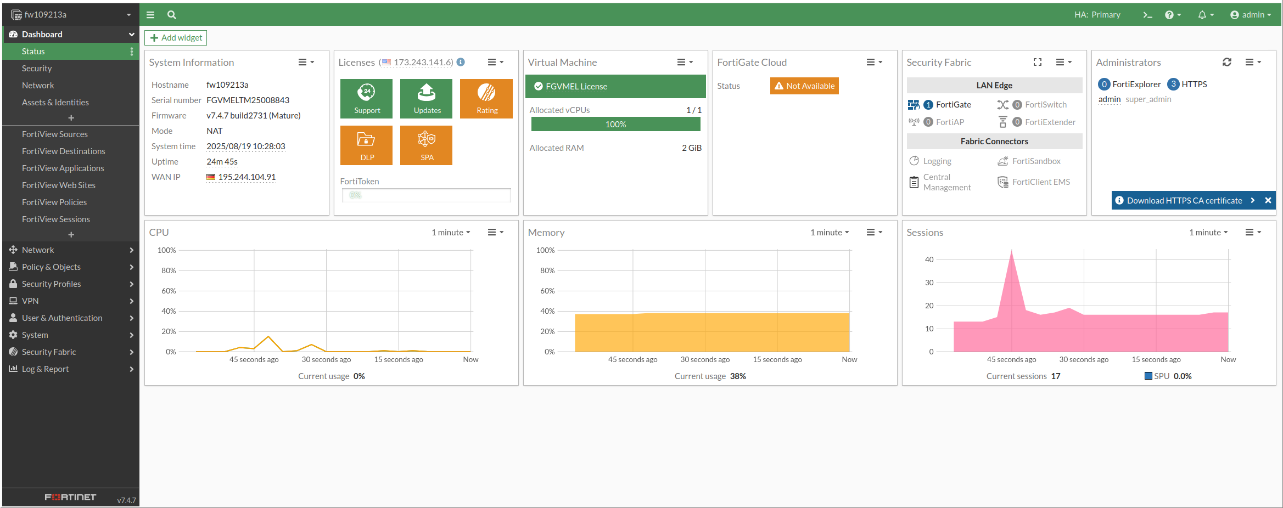The width and height of the screenshot is (1283, 508).
Task: Open the System Information widget menu
Action: pos(306,62)
